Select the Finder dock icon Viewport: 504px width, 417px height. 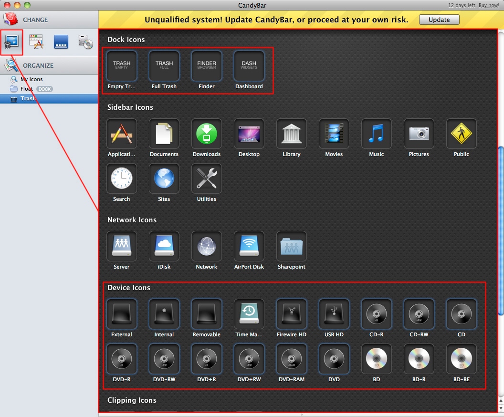(x=206, y=66)
